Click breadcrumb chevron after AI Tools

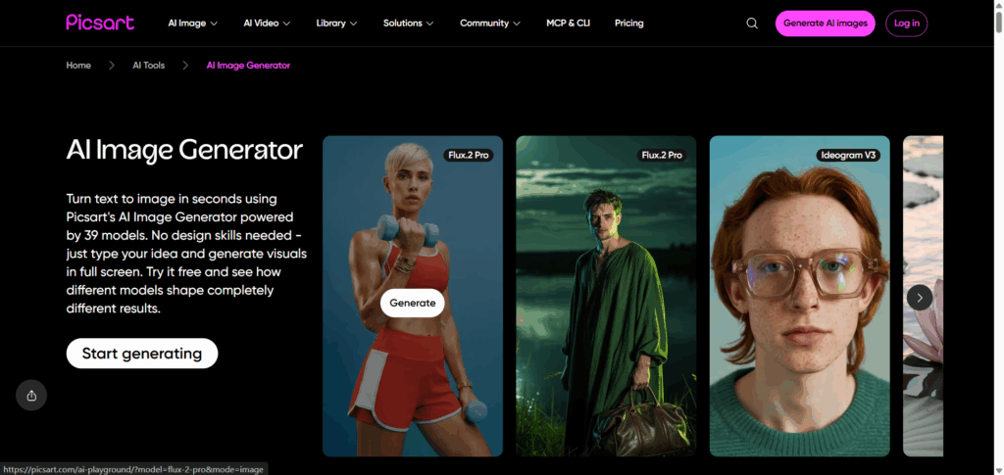[185, 66]
